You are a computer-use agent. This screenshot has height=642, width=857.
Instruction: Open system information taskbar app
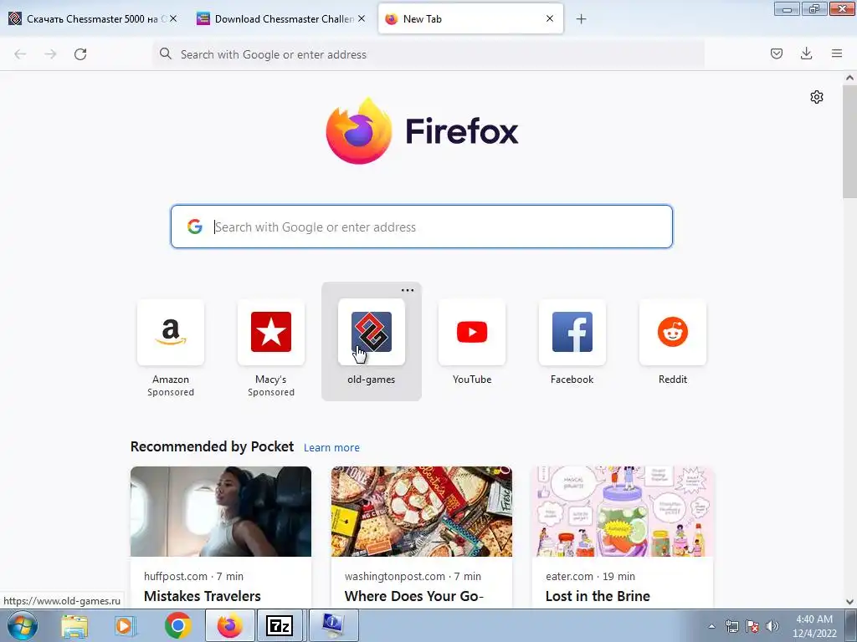point(333,625)
